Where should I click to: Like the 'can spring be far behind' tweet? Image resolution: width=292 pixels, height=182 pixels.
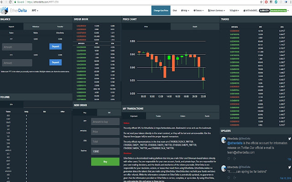[229, 178]
